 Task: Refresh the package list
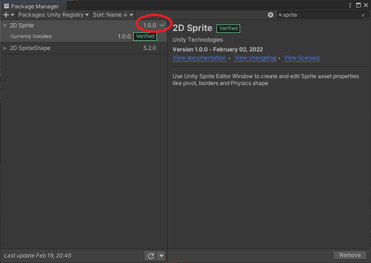pyautogui.click(x=150, y=256)
